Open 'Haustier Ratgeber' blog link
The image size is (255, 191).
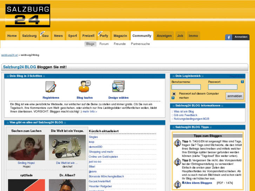click(x=100, y=186)
